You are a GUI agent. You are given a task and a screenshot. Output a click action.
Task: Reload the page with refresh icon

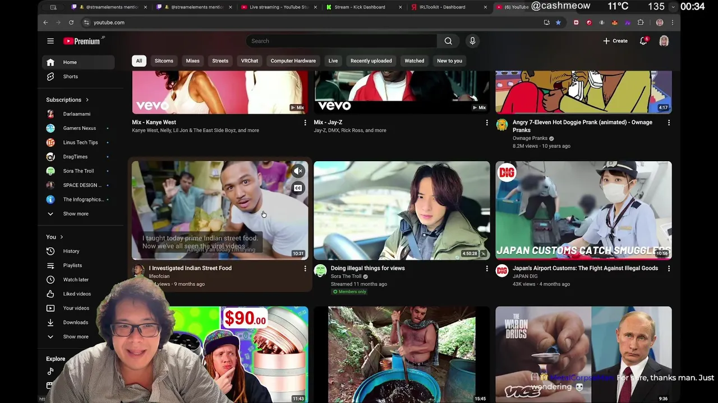click(x=71, y=22)
